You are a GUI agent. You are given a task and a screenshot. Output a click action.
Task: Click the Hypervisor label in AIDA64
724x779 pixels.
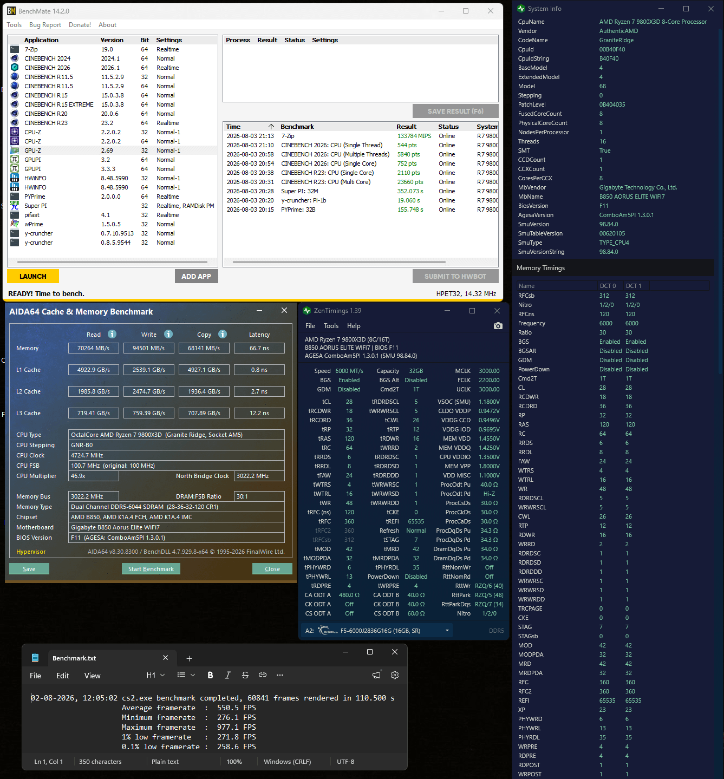tap(31, 552)
